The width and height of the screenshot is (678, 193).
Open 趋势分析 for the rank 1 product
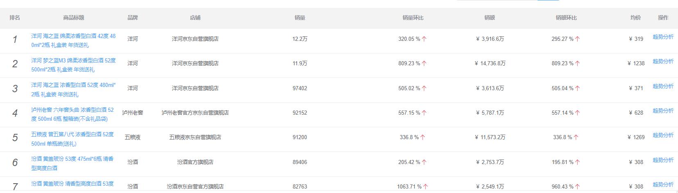point(663,37)
